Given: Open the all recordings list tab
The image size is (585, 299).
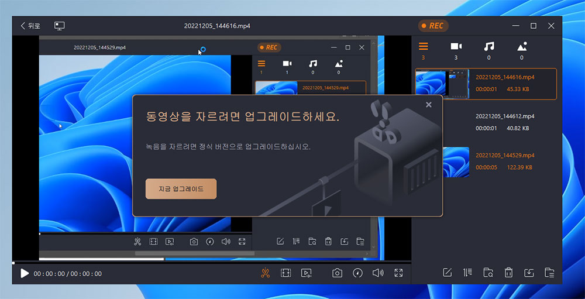Looking at the screenshot, I should (x=423, y=46).
